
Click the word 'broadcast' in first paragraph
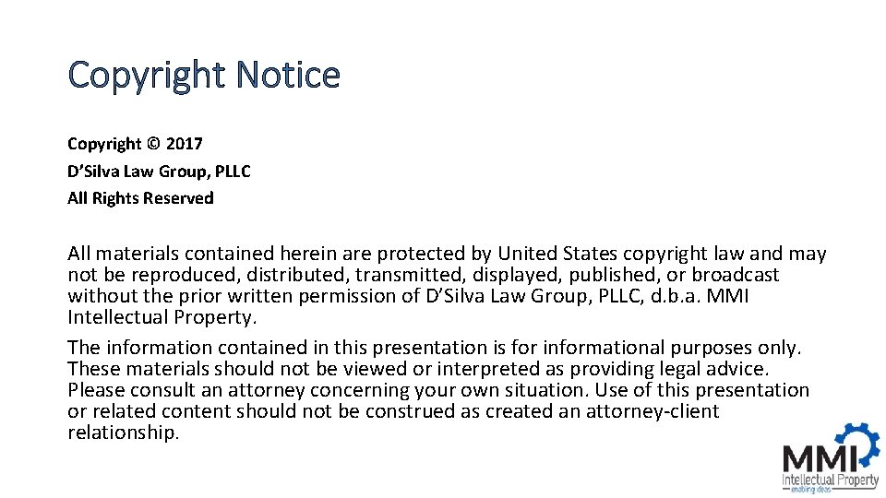736,275
